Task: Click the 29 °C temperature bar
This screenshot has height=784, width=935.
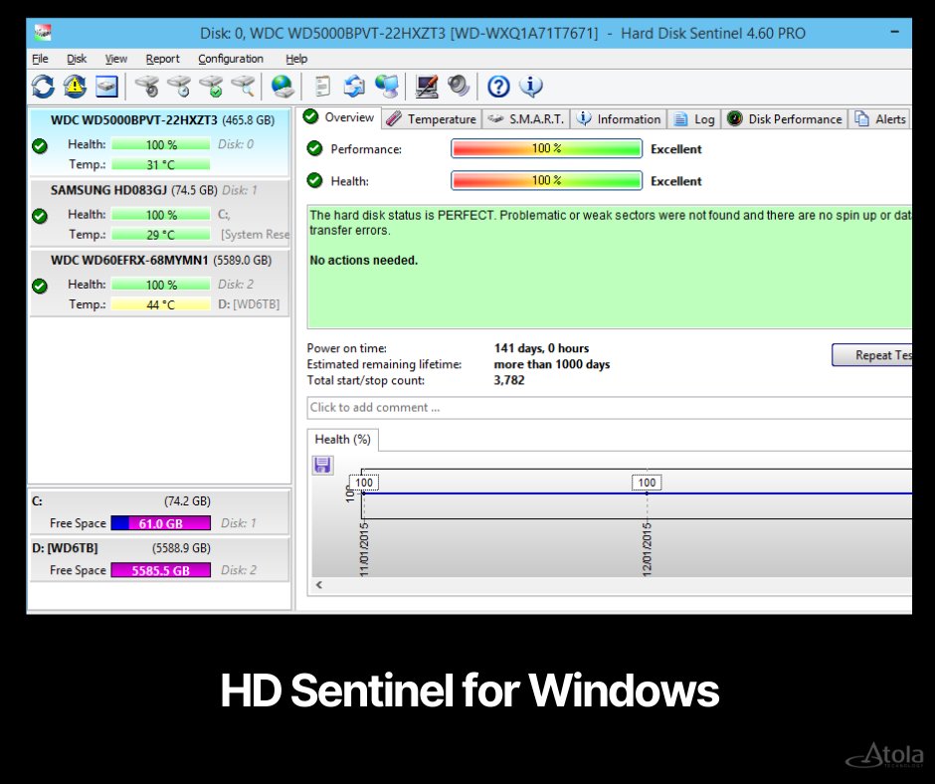Action: tap(161, 235)
